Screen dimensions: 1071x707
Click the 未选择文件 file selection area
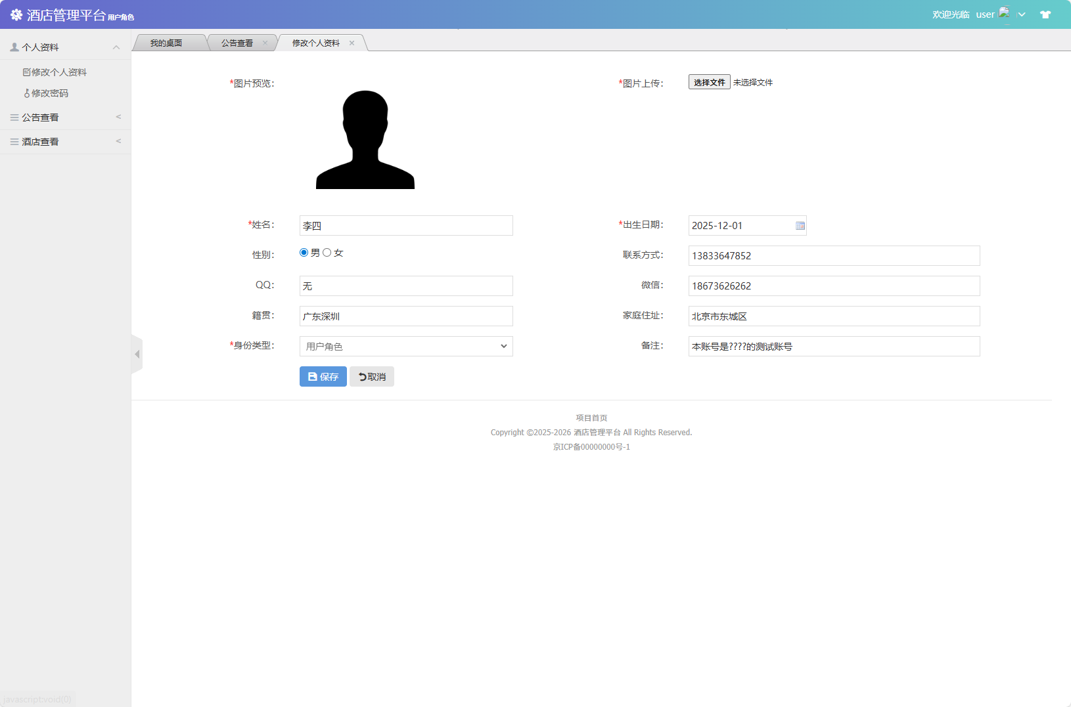coord(752,82)
